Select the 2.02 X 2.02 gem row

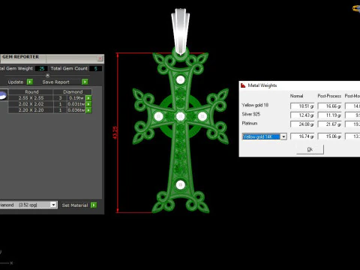click(50, 104)
